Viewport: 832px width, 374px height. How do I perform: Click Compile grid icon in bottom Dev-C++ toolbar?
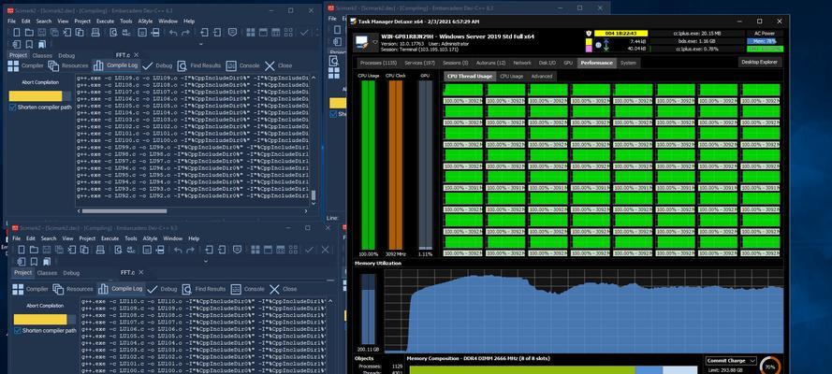(x=255, y=250)
